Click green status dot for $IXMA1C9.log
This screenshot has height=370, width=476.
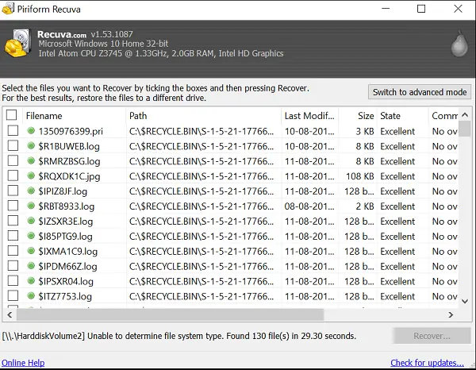(x=31, y=251)
